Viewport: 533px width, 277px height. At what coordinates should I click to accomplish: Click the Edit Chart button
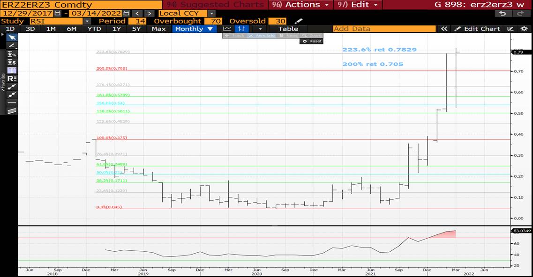(x=477, y=29)
